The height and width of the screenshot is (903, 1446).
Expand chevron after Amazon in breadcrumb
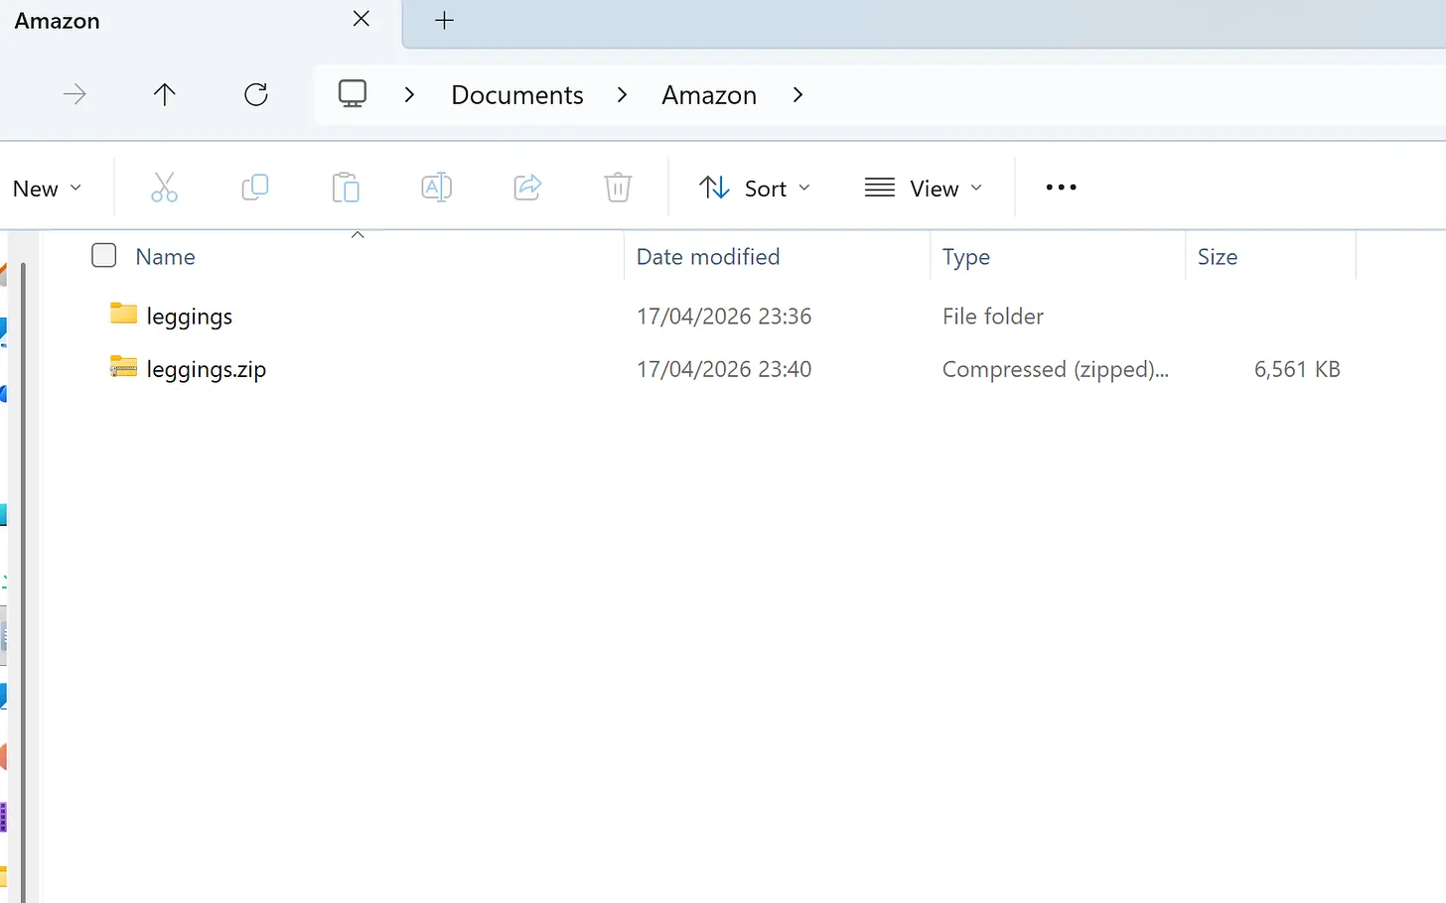click(x=797, y=95)
